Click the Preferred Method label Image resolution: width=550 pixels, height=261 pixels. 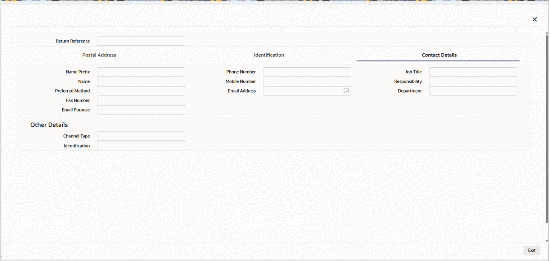[72, 91]
